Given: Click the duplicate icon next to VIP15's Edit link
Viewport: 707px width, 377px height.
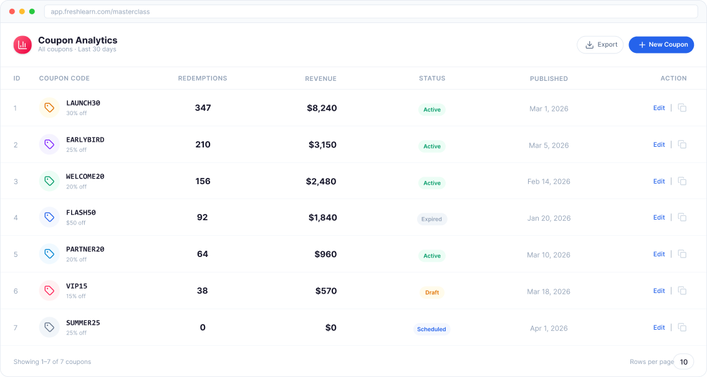Looking at the screenshot, I should coord(682,291).
